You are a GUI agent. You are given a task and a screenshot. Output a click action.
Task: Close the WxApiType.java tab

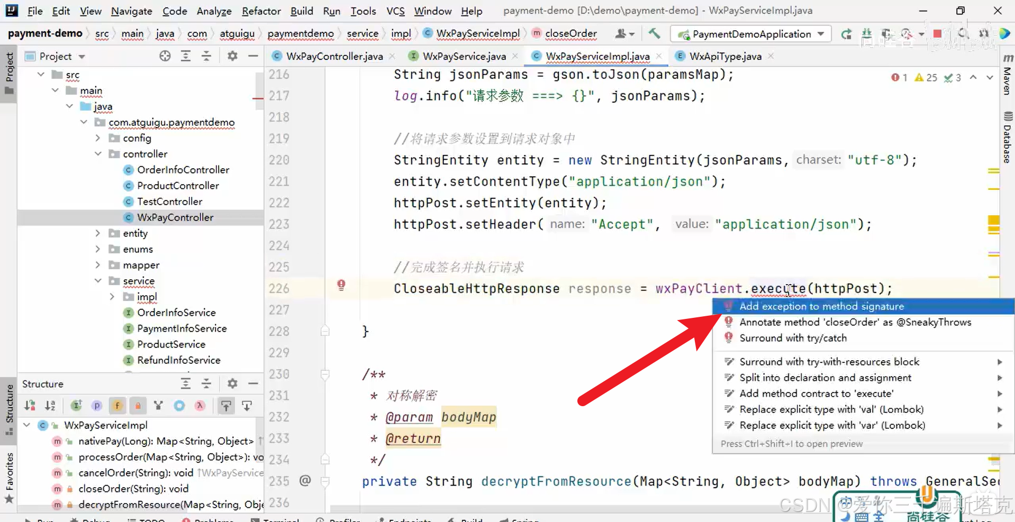[771, 56]
